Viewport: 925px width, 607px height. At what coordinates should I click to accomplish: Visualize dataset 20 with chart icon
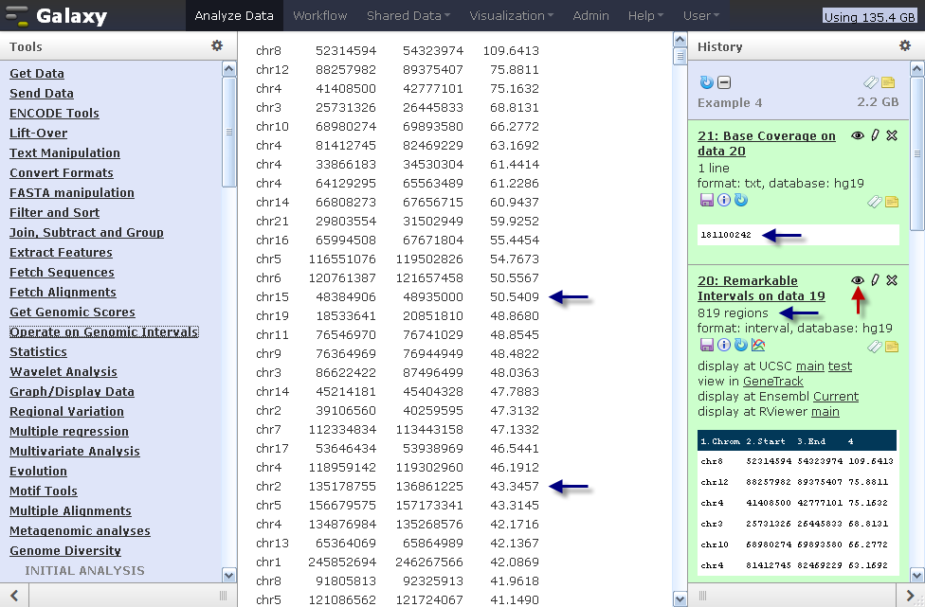click(758, 345)
